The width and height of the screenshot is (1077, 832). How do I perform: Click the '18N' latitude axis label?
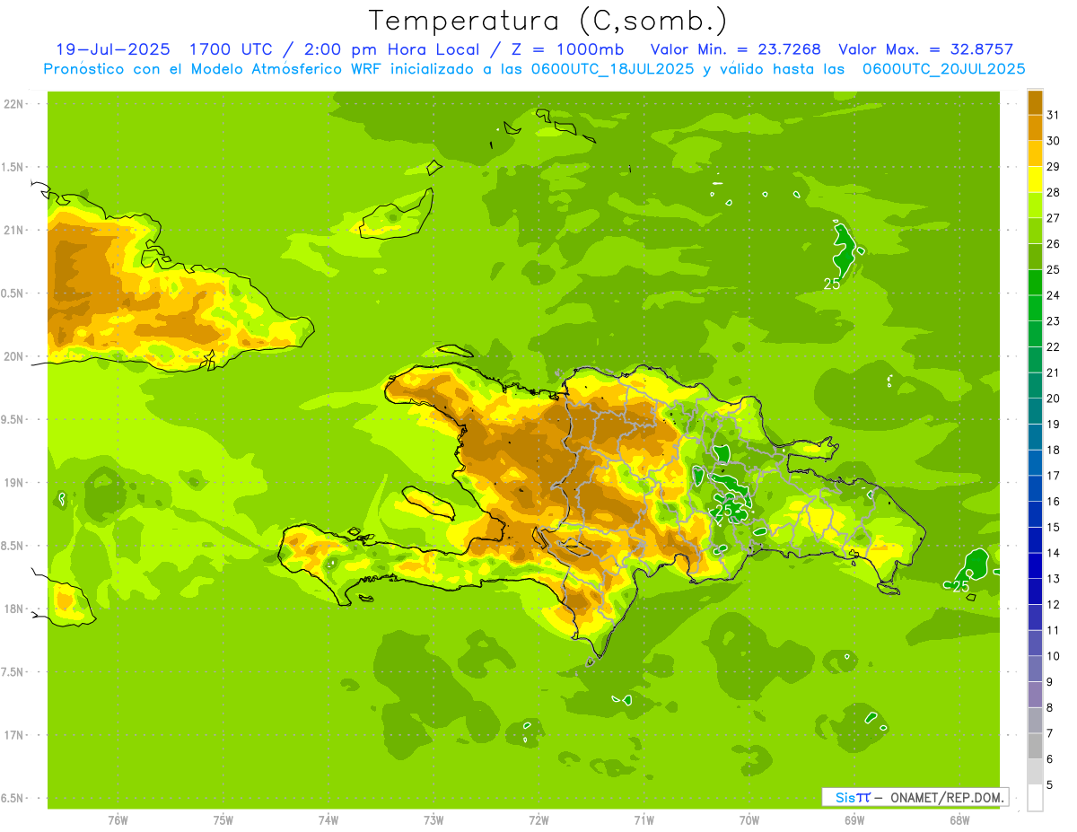pos(14,609)
